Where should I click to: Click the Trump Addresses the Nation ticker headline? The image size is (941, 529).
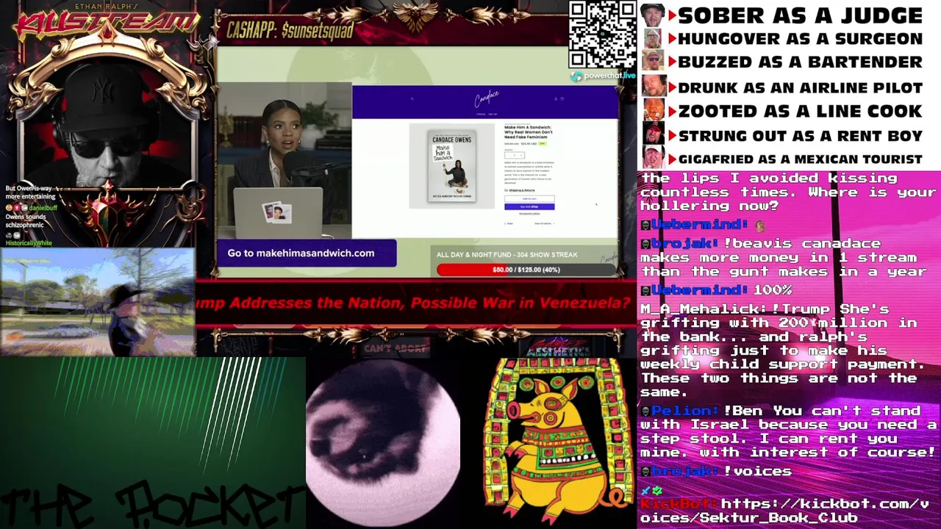pos(414,303)
